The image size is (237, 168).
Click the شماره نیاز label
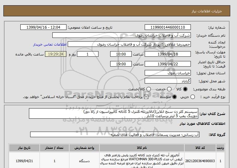pos(217,27)
